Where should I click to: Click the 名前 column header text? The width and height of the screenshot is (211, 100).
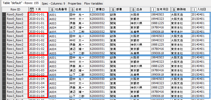(78, 9)
